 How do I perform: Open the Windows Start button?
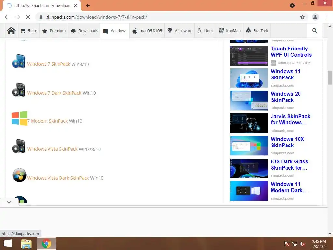pos(8,243)
